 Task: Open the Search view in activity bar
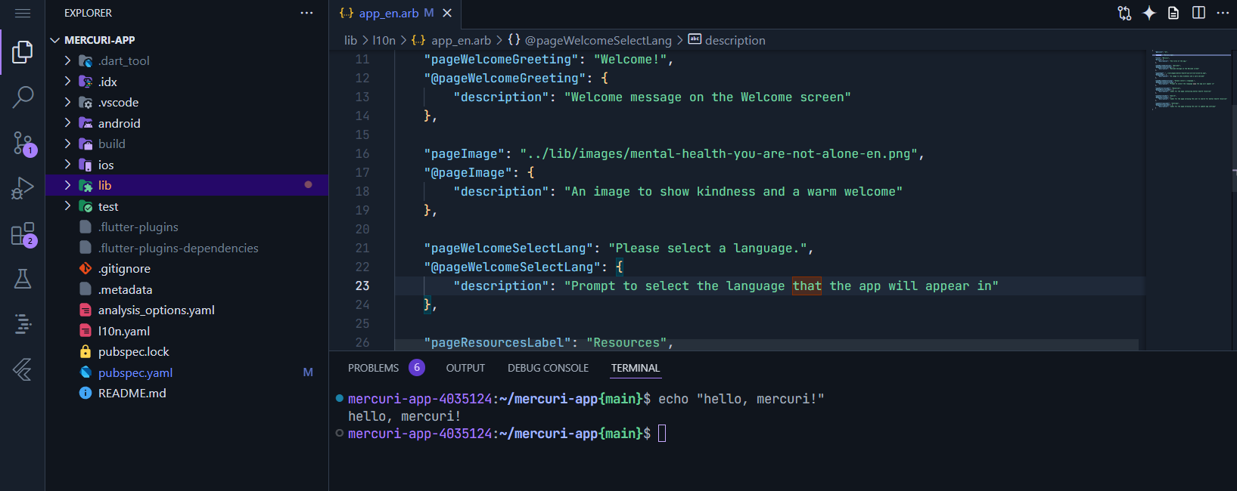[x=23, y=97]
